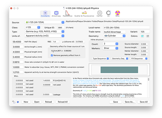Switch to the Constants tab
162x118 pixels.
click(x=45, y=14)
